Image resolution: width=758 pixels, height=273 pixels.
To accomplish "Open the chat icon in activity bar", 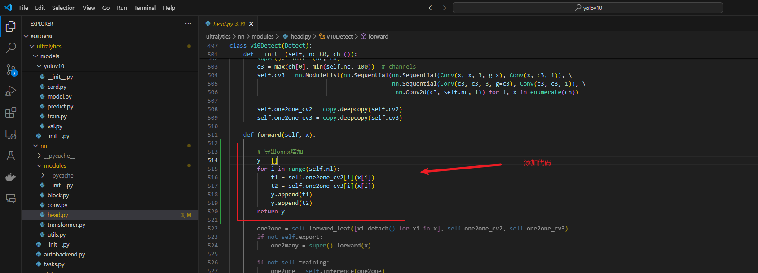I will (x=11, y=199).
